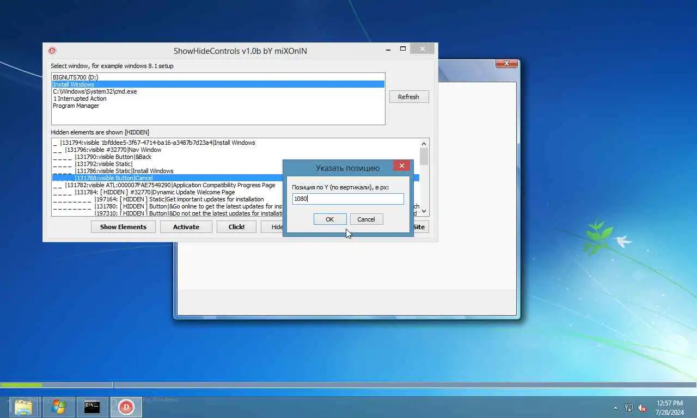Screen dimensions: 697x418
Task: Open the Windows setup taskbar icon
Action: point(58,407)
